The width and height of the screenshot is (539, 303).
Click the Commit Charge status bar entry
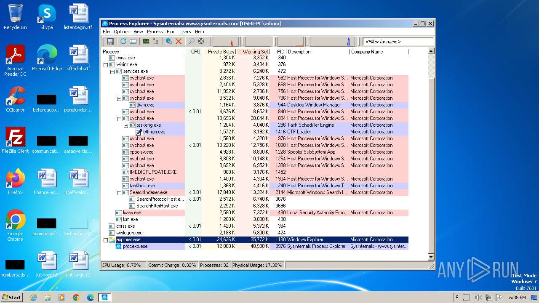point(172,266)
